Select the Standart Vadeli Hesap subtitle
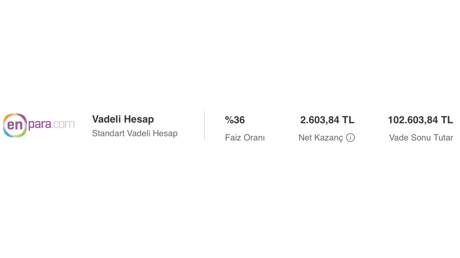The width and height of the screenshot is (460, 258). click(135, 133)
